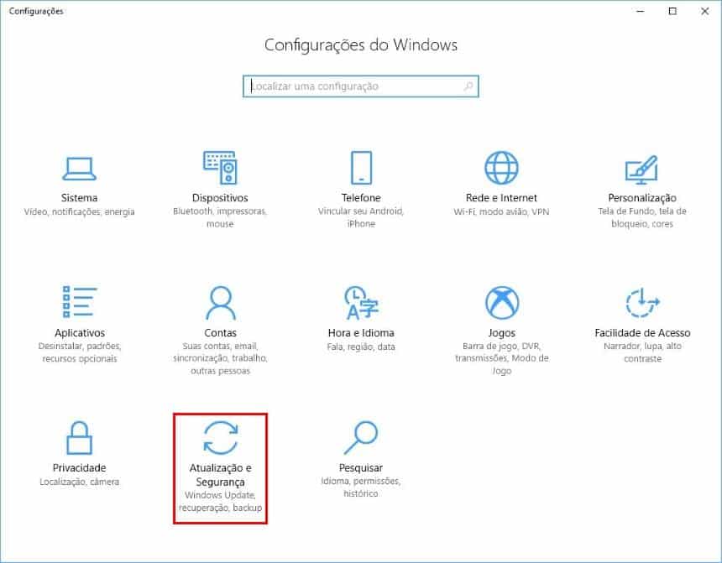This screenshot has height=563, width=722.
Task: Click 'Barra de jogo, DVR, transmissões' description
Action: pos(502,358)
